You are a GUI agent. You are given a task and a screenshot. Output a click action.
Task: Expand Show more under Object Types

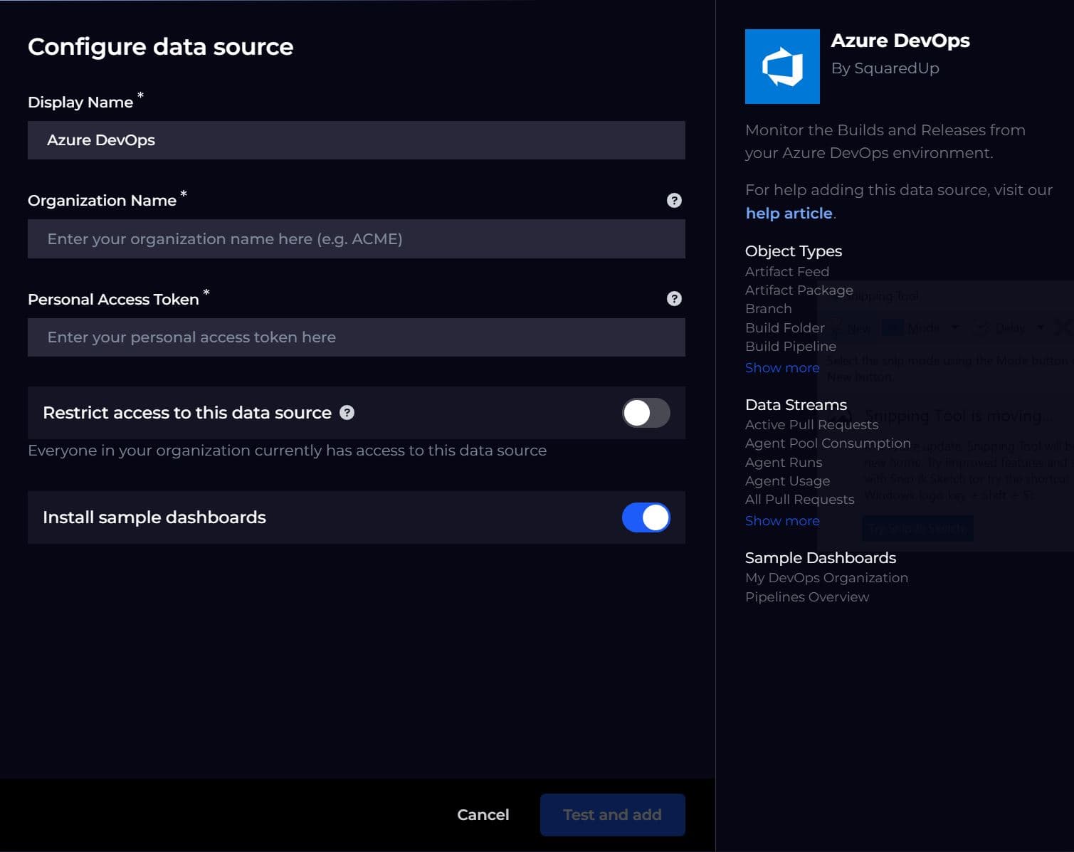tap(781, 367)
